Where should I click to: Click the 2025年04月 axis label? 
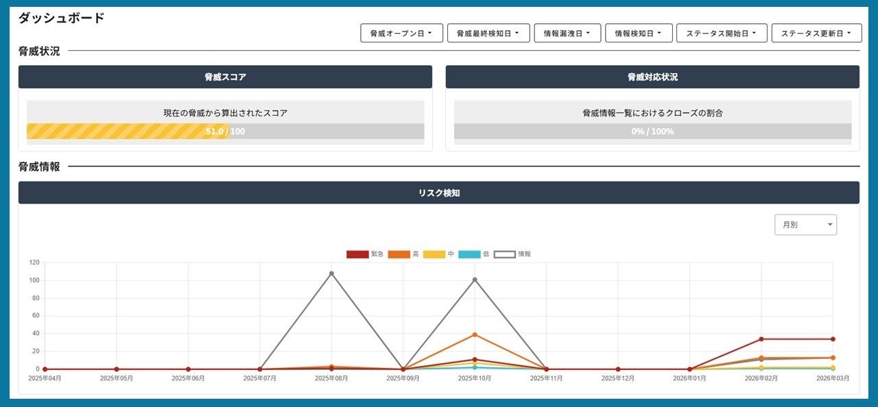pos(45,378)
